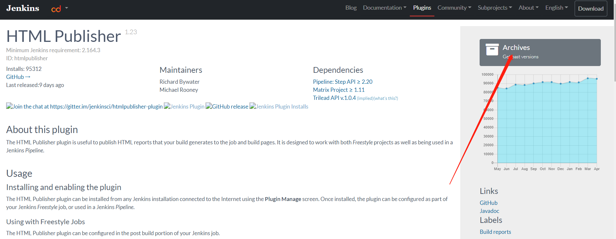This screenshot has height=239, width=616.
Task: Open the Javadoc link
Action: point(489,211)
